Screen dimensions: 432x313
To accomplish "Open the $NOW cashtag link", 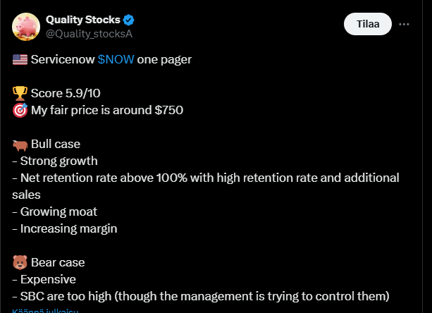I will coord(116,60).
